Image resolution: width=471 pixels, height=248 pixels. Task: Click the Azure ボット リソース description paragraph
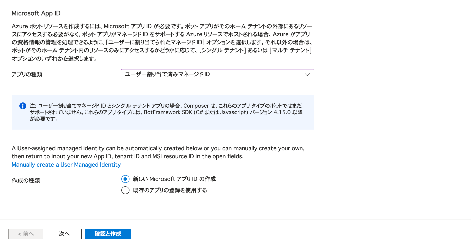click(x=162, y=42)
